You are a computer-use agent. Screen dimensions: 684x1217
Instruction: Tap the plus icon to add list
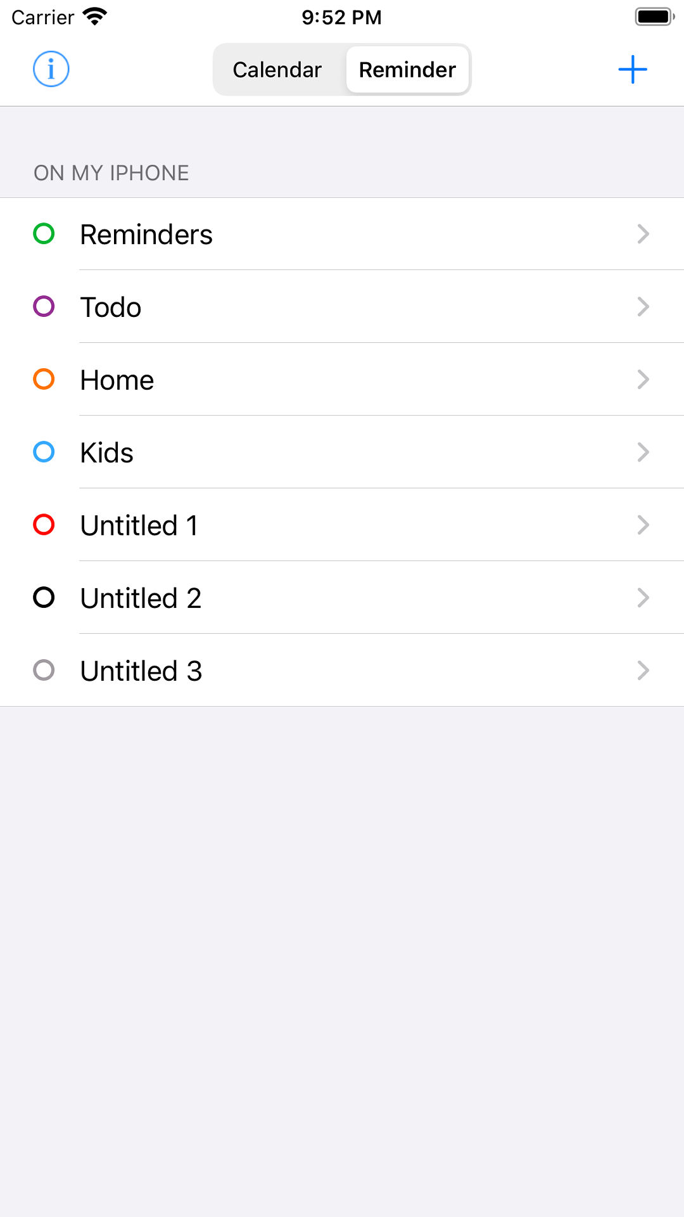[x=632, y=69]
